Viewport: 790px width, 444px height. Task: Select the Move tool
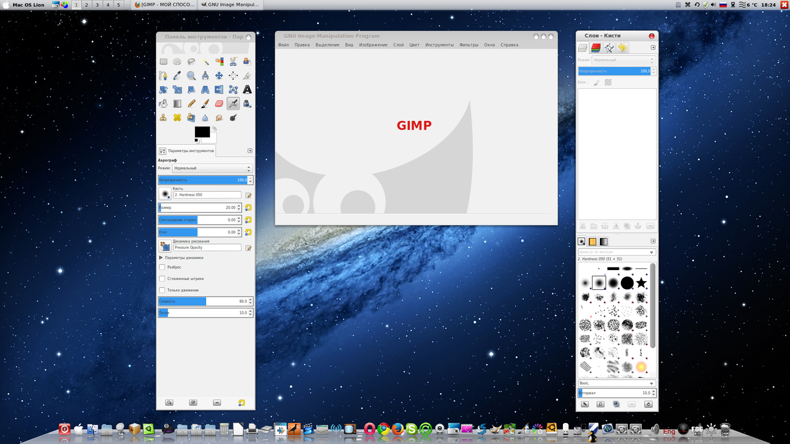[x=219, y=76]
